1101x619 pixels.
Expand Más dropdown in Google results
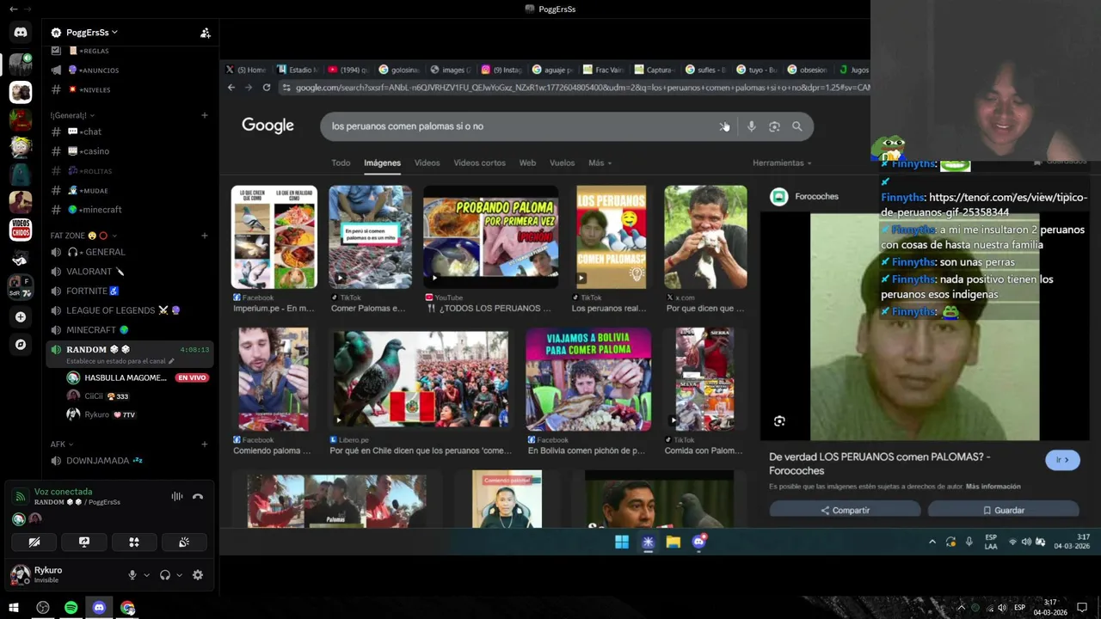coord(600,162)
